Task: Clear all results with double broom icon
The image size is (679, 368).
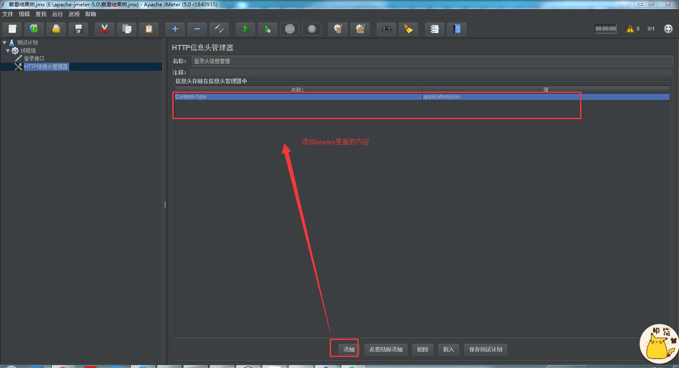Action: pyautogui.click(x=360, y=29)
